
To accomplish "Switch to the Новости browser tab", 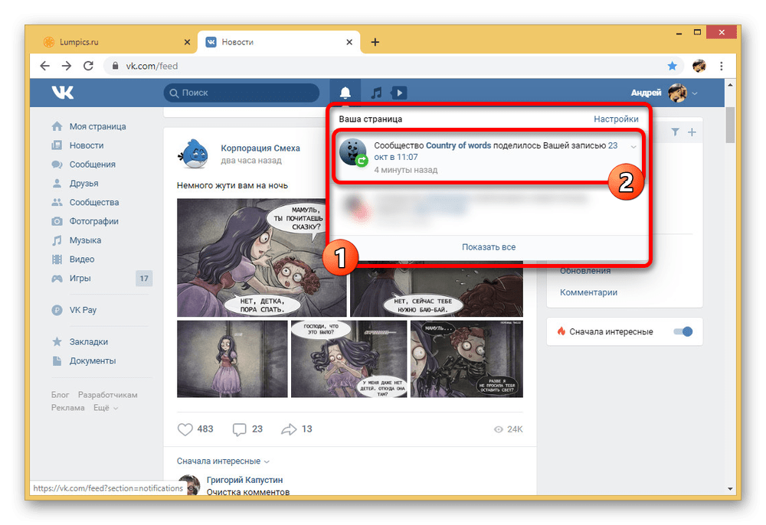I will click(x=279, y=42).
